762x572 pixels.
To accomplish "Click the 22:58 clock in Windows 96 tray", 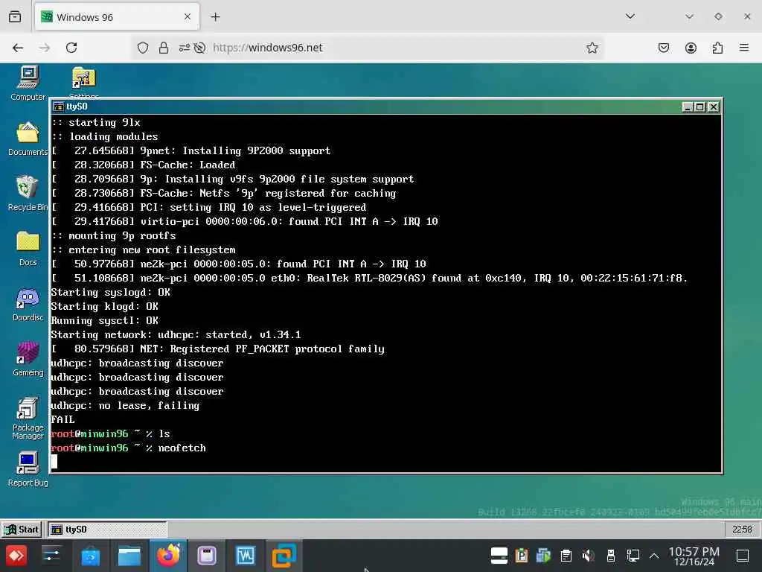I will pos(742,530).
